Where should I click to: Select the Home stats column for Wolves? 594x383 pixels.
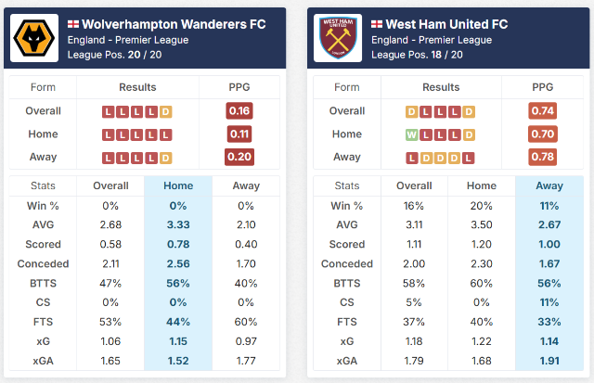178,185
